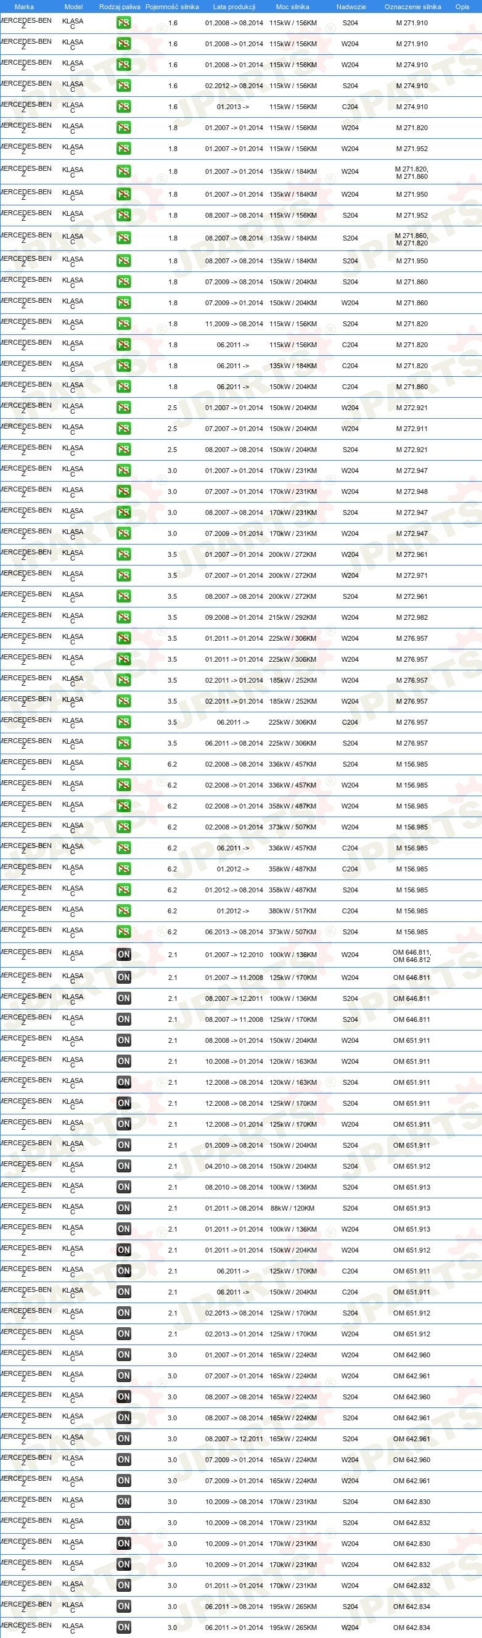Select the M 272.911 engine code cell
The height and width of the screenshot is (1638, 482).
[412, 429]
